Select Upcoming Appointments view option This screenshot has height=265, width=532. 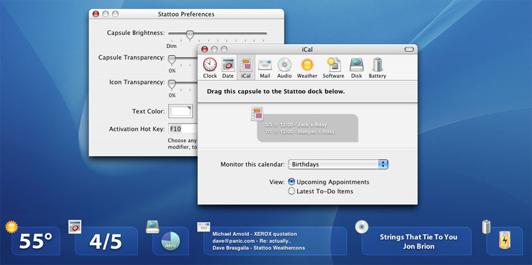292,182
